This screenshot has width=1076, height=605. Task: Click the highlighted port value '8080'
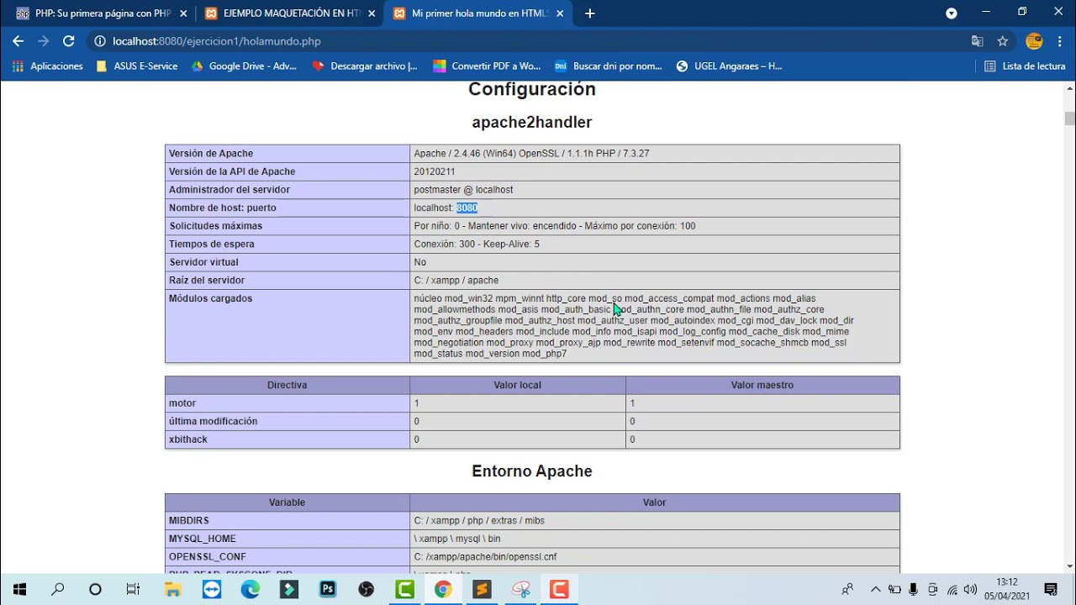pos(467,208)
